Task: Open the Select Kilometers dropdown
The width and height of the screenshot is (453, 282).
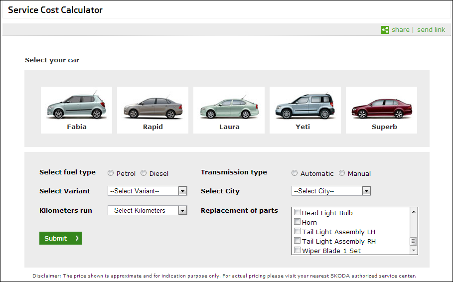Action: pyautogui.click(x=148, y=210)
